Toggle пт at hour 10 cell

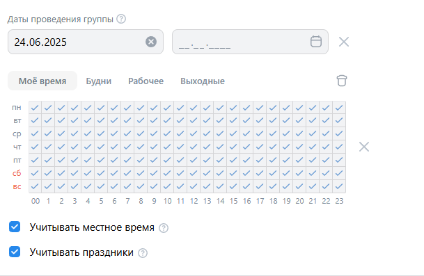click(x=167, y=160)
